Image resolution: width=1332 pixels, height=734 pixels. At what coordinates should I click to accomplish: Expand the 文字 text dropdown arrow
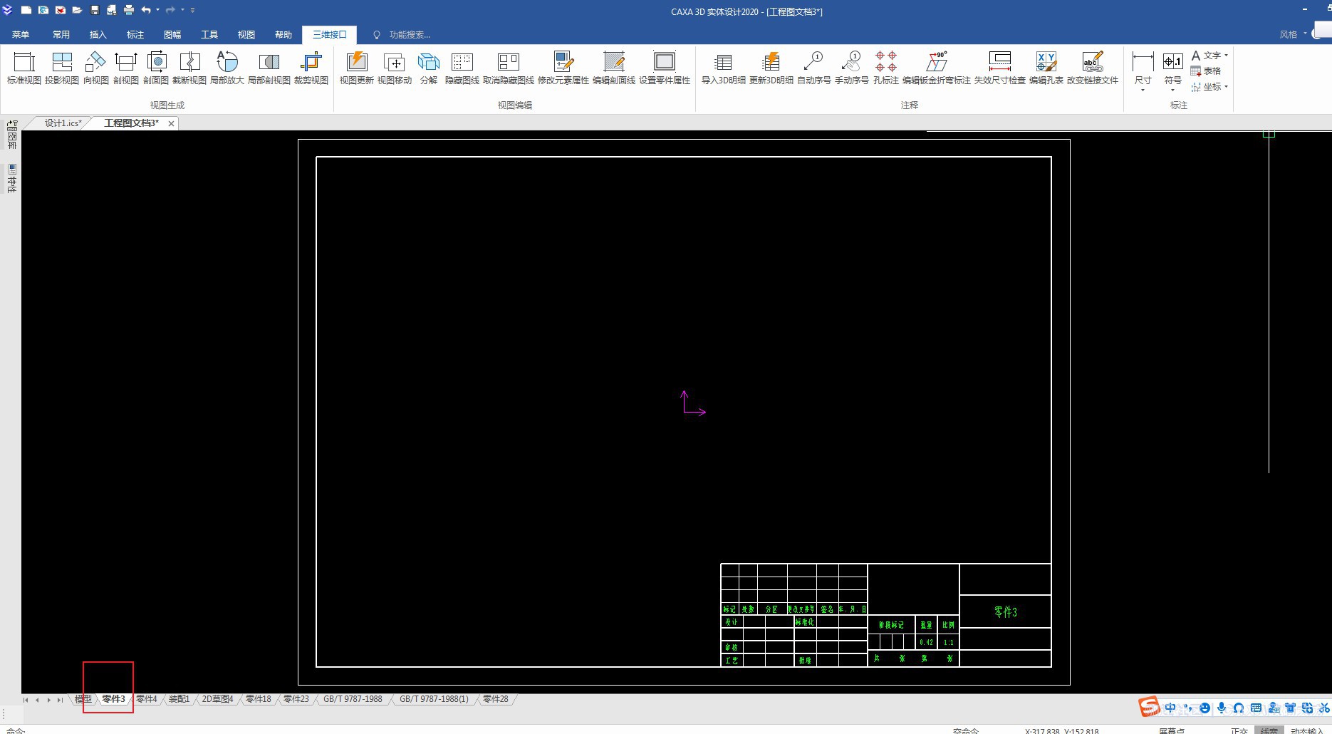point(1226,56)
